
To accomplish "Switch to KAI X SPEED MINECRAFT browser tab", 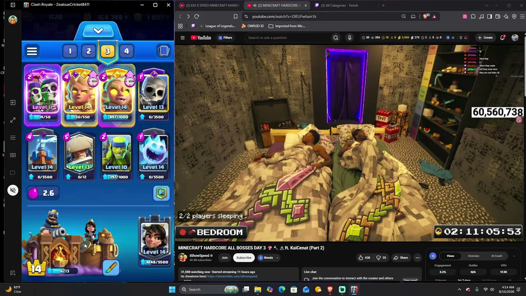I will pos(210,5).
